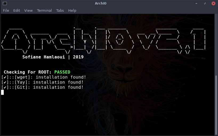Minimize the ArchI0 terminal window

[x=196, y=3]
